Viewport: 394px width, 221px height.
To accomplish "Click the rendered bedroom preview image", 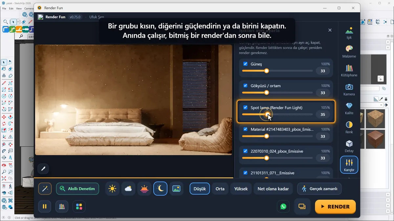I will point(134,100).
